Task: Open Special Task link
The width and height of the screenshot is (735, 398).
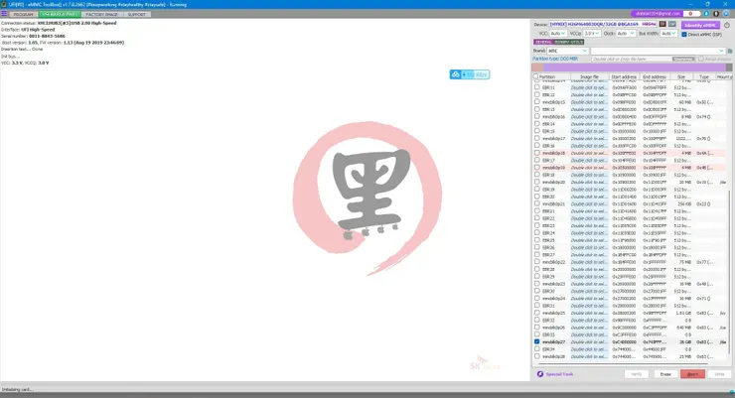Action: click(x=559, y=374)
